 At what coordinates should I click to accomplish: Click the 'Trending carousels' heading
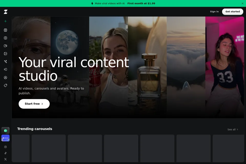35,129
